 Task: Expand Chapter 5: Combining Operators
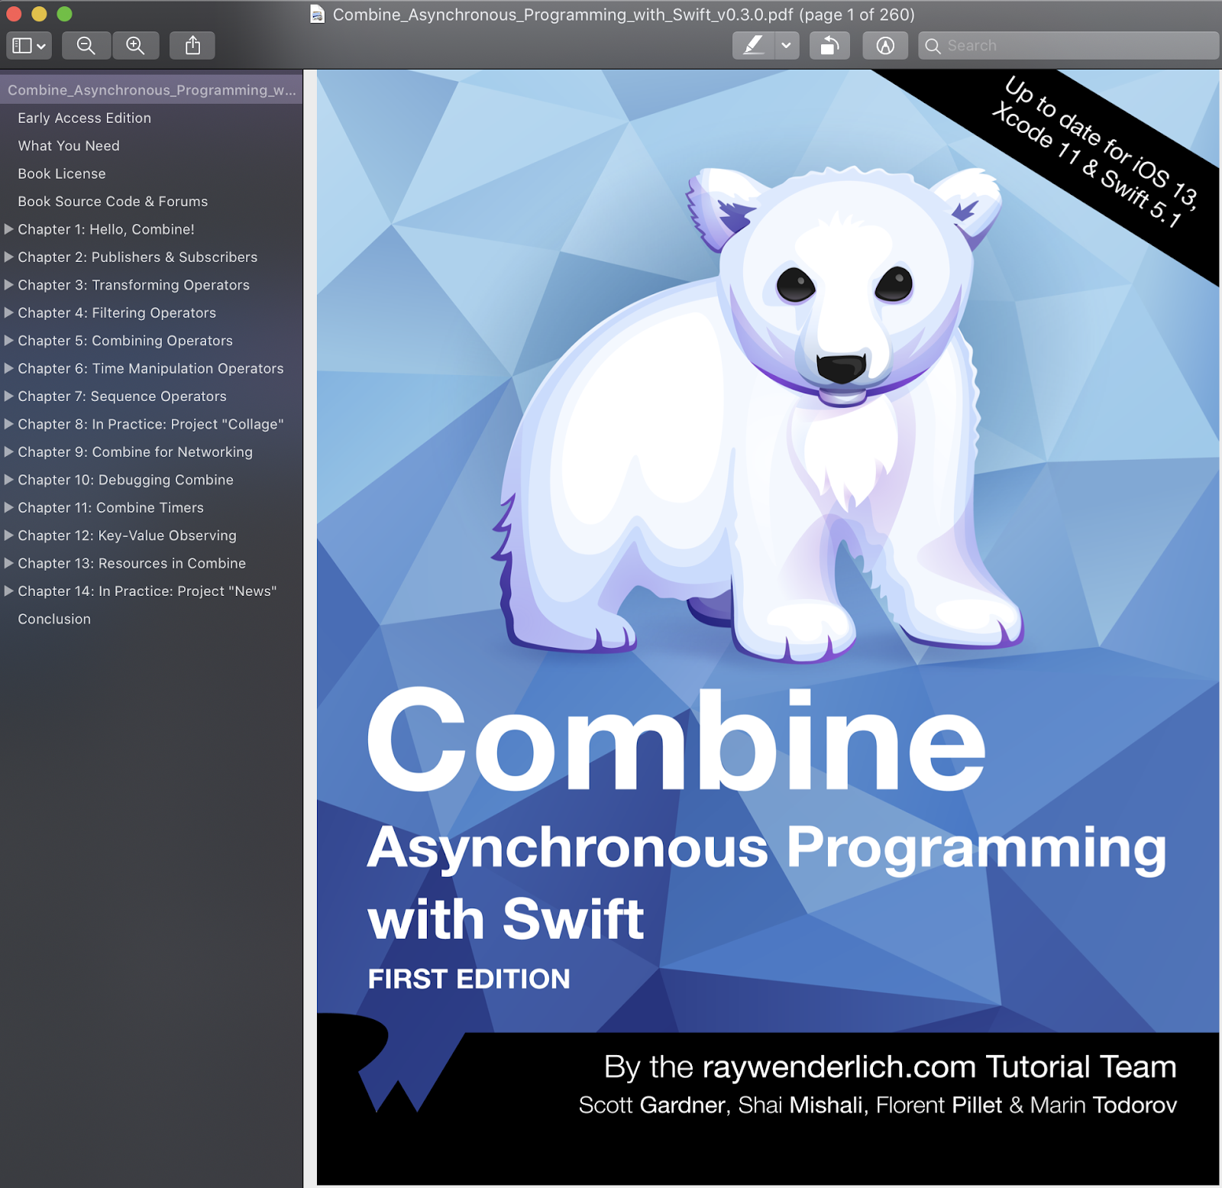pyautogui.click(x=9, y=341)
